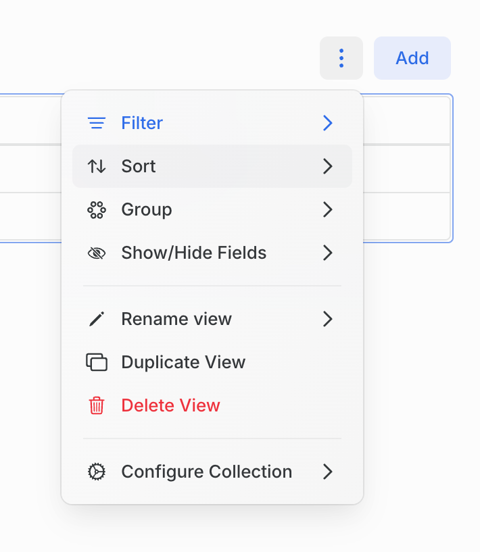Click the overlapping squares Duplicate icon
Image resolution: width=480 pixels, height=552 pixels.
pos(97,362)
